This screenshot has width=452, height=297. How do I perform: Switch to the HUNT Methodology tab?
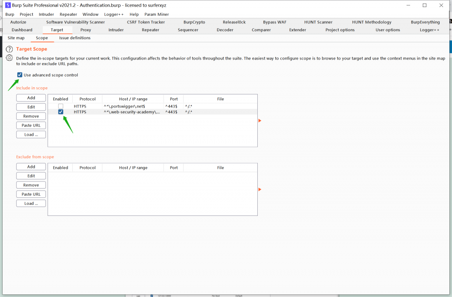pos(372,22)
